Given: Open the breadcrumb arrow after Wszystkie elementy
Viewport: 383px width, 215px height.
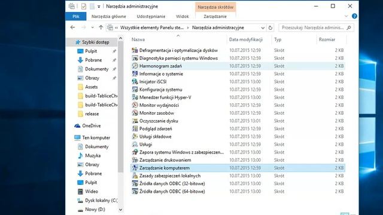Looking at the screenshot, I should click(187, 28).
